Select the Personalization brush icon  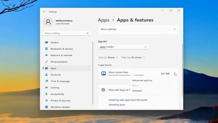[46, 61]
